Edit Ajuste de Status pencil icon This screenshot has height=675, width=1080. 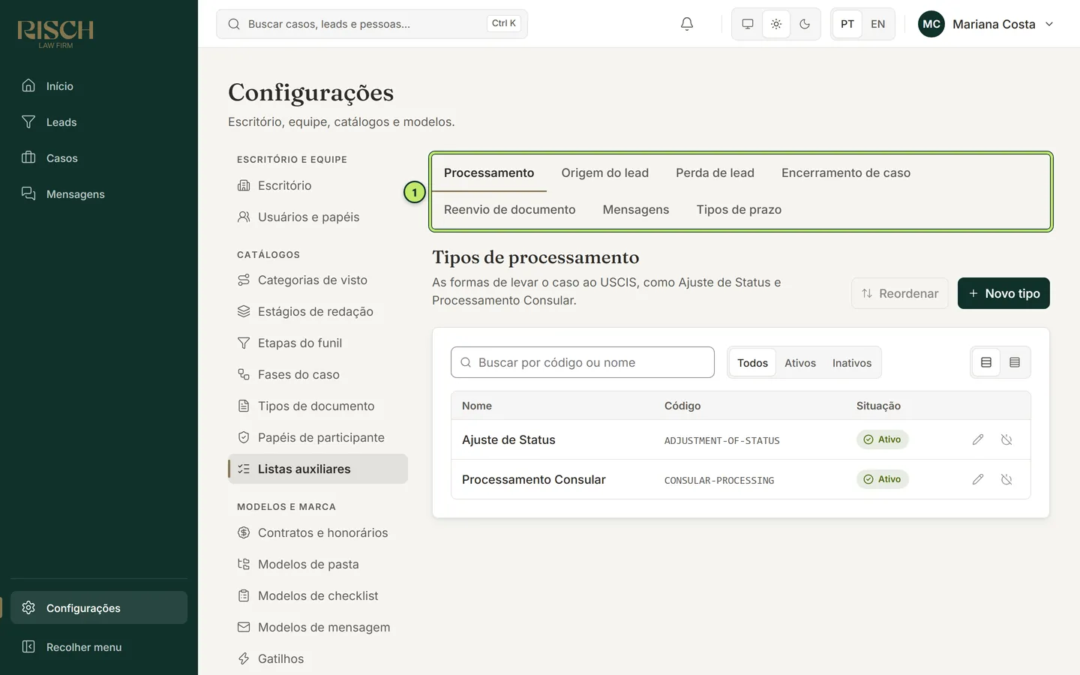pyautogui.click(x=977, y=439)
